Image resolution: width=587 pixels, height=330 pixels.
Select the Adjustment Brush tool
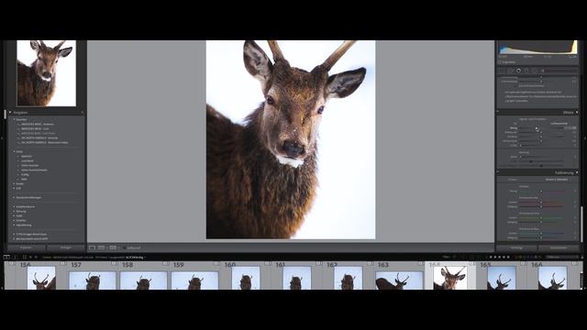[x=559, y=71]
